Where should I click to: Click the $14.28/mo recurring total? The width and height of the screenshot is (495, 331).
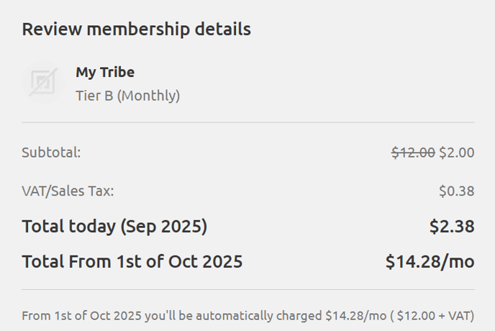tap(430, 261)
